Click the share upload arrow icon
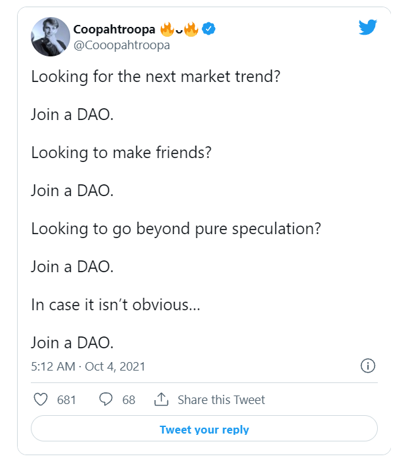This screenshot has width=408, height=467. (x=161, y=399)
